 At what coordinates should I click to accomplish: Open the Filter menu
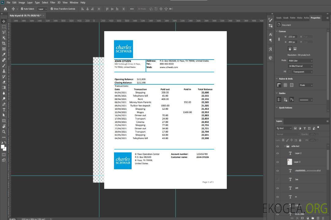pyautogui.click(x=53, y=2)
